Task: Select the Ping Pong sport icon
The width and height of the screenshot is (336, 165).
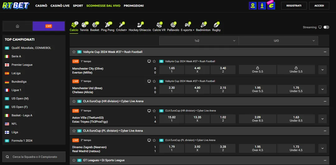Action: (x=108, y=25)
